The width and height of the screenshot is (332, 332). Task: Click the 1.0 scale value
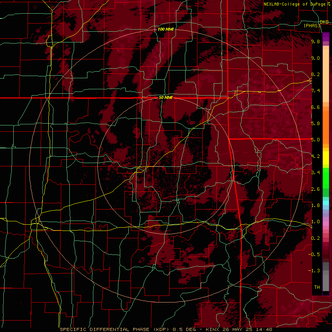point(315,222)
